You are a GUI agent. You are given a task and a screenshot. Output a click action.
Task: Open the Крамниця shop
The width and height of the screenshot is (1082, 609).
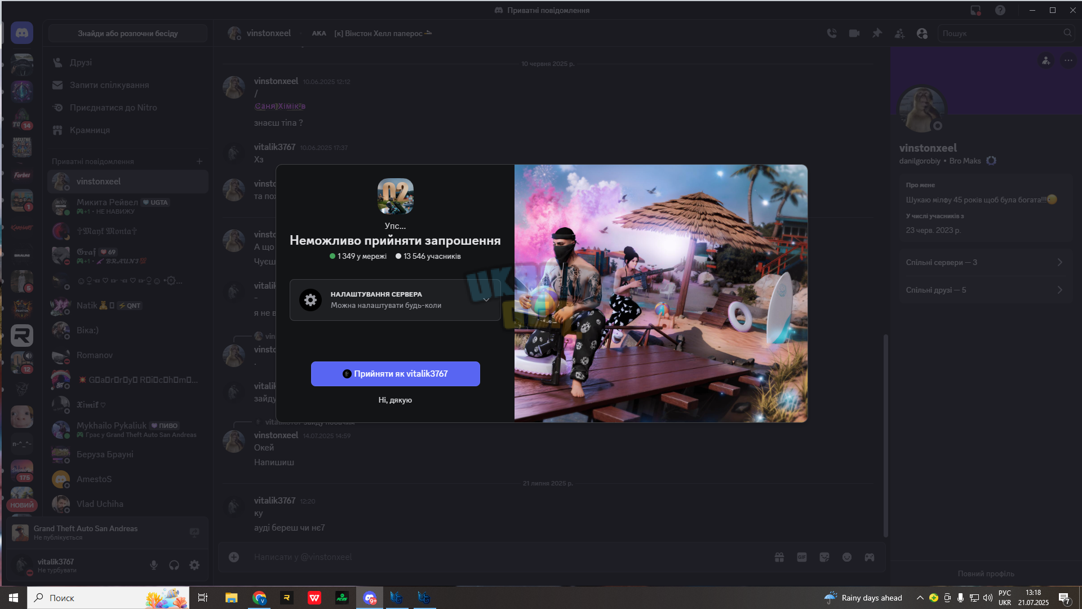click(x=128, y=130)
